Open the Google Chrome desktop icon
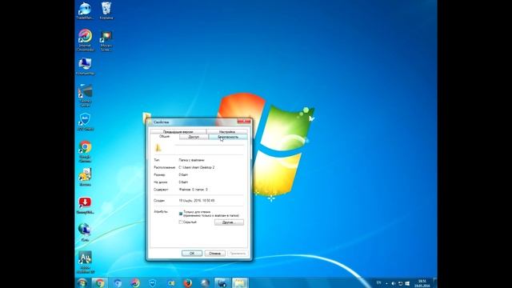 coord(85,151)
